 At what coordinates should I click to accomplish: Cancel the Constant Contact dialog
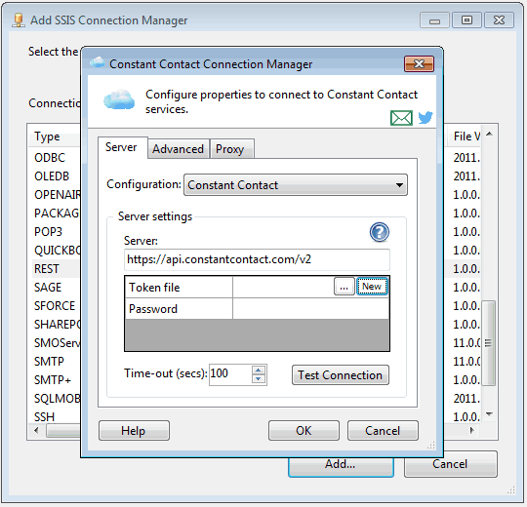383,430
